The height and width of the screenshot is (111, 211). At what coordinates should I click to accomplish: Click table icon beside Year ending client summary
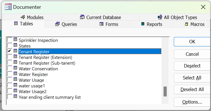pyautogui.click(x=15, y=96)
